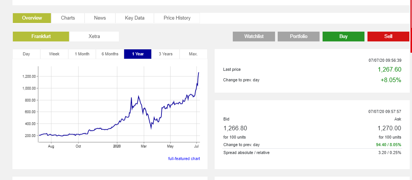Set chart range to Day
The width and height of the screenshot is (412, 180).
(26, 54)
